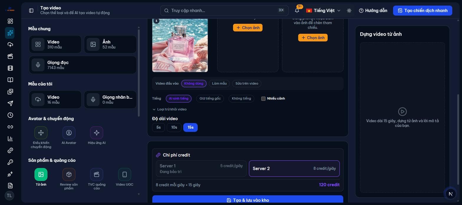
Task: Select Giữ tiếng gốc audio option
Action: tap(210, 99)
